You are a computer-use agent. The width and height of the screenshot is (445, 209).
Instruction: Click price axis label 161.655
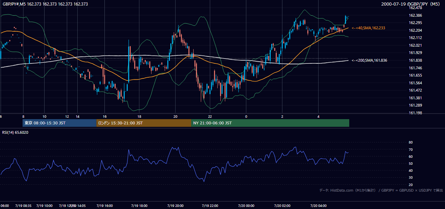click(415, 75)
